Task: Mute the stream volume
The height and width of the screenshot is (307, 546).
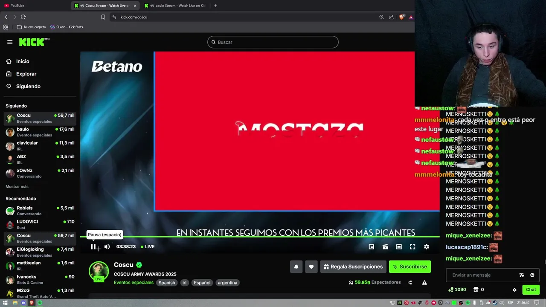Action: pyautogui.click(x=107, y=246)
